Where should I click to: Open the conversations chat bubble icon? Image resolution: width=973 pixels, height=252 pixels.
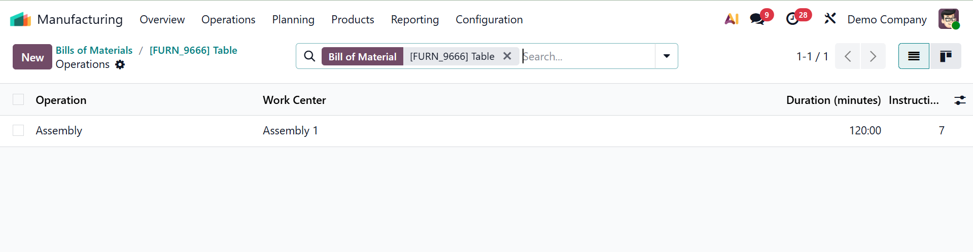tap(757, 19)
